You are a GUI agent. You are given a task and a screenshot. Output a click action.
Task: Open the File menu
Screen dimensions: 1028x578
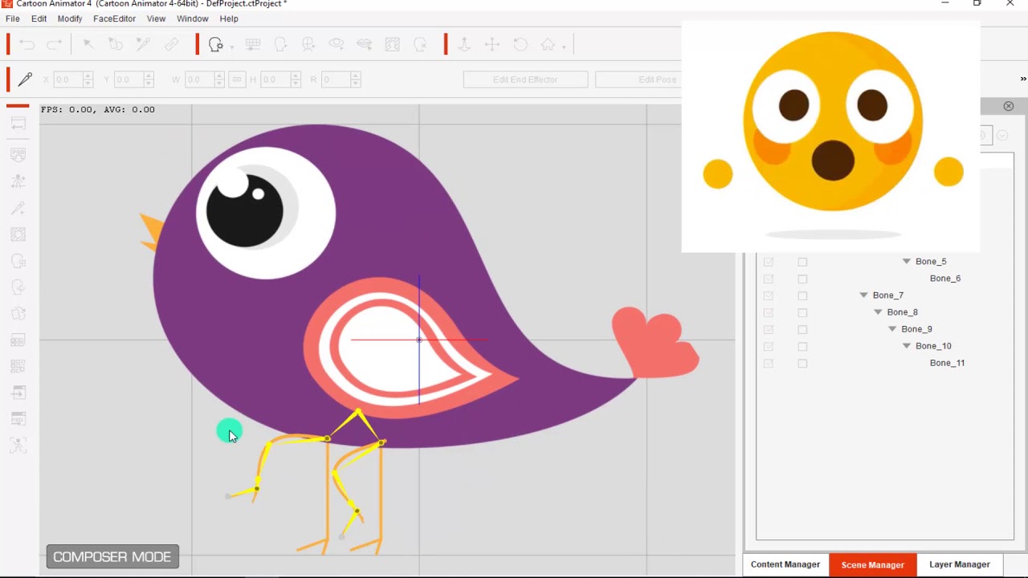point(13,18)
